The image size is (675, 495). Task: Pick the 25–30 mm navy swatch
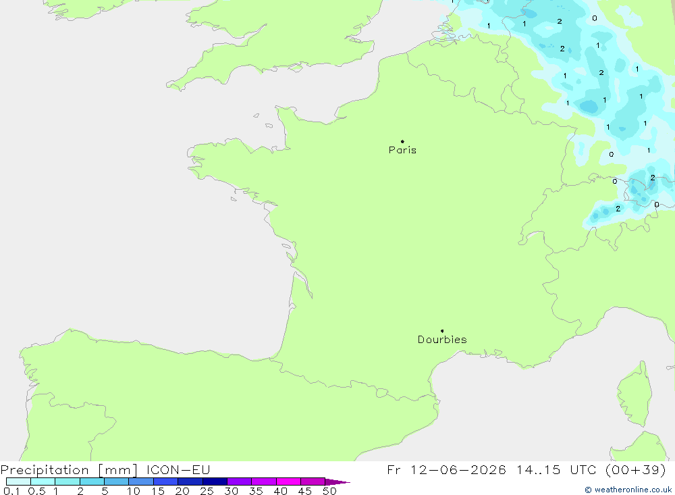click(x=215, y=481)
